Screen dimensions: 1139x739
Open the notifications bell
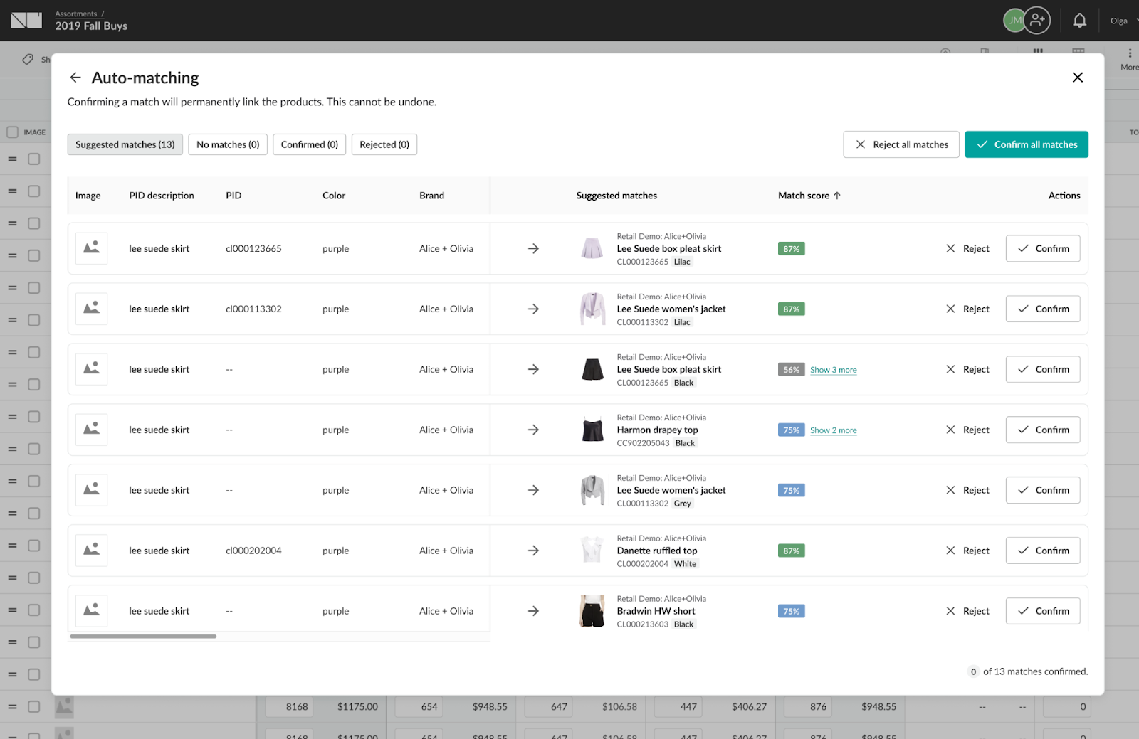point(1079,21)
